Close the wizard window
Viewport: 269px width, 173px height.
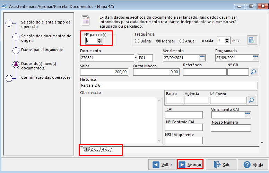pyautogui.click(x=263, y=6)
